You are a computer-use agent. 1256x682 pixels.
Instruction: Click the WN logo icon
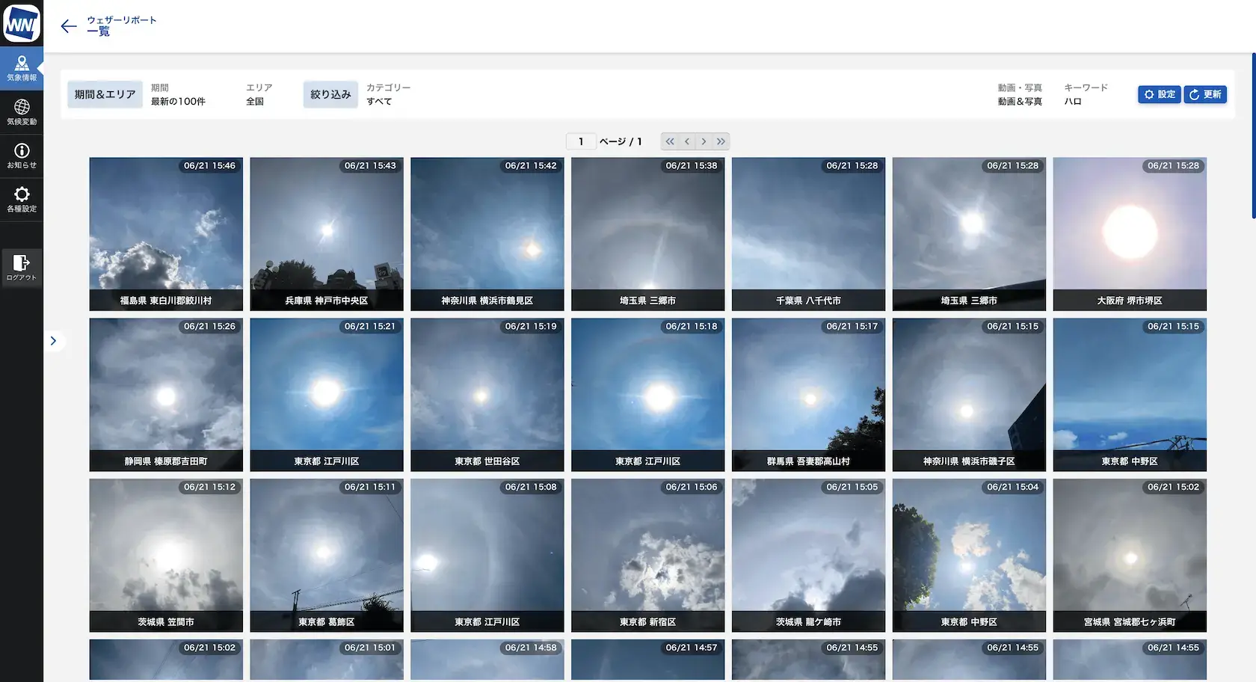click(x=22, y=23)
